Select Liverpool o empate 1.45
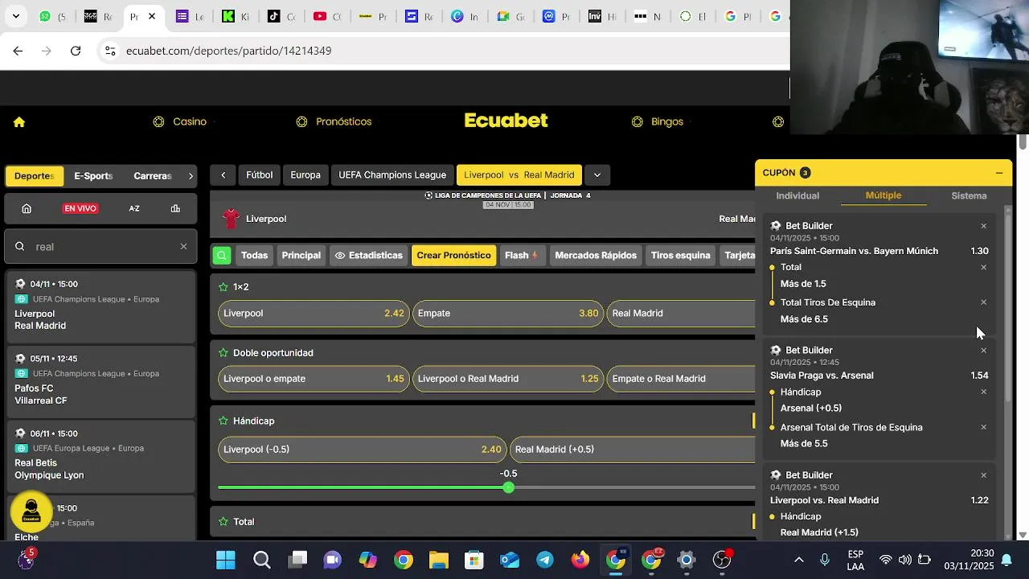 coord(314,379)
